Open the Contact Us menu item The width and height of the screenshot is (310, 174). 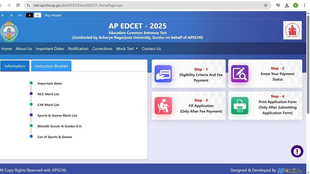[x=151, y=49]
